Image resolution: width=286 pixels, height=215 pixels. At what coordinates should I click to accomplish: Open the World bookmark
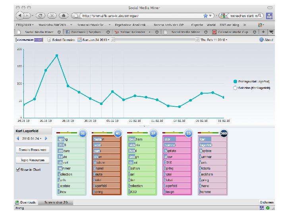pyautogui.click(x=211, y=25)
